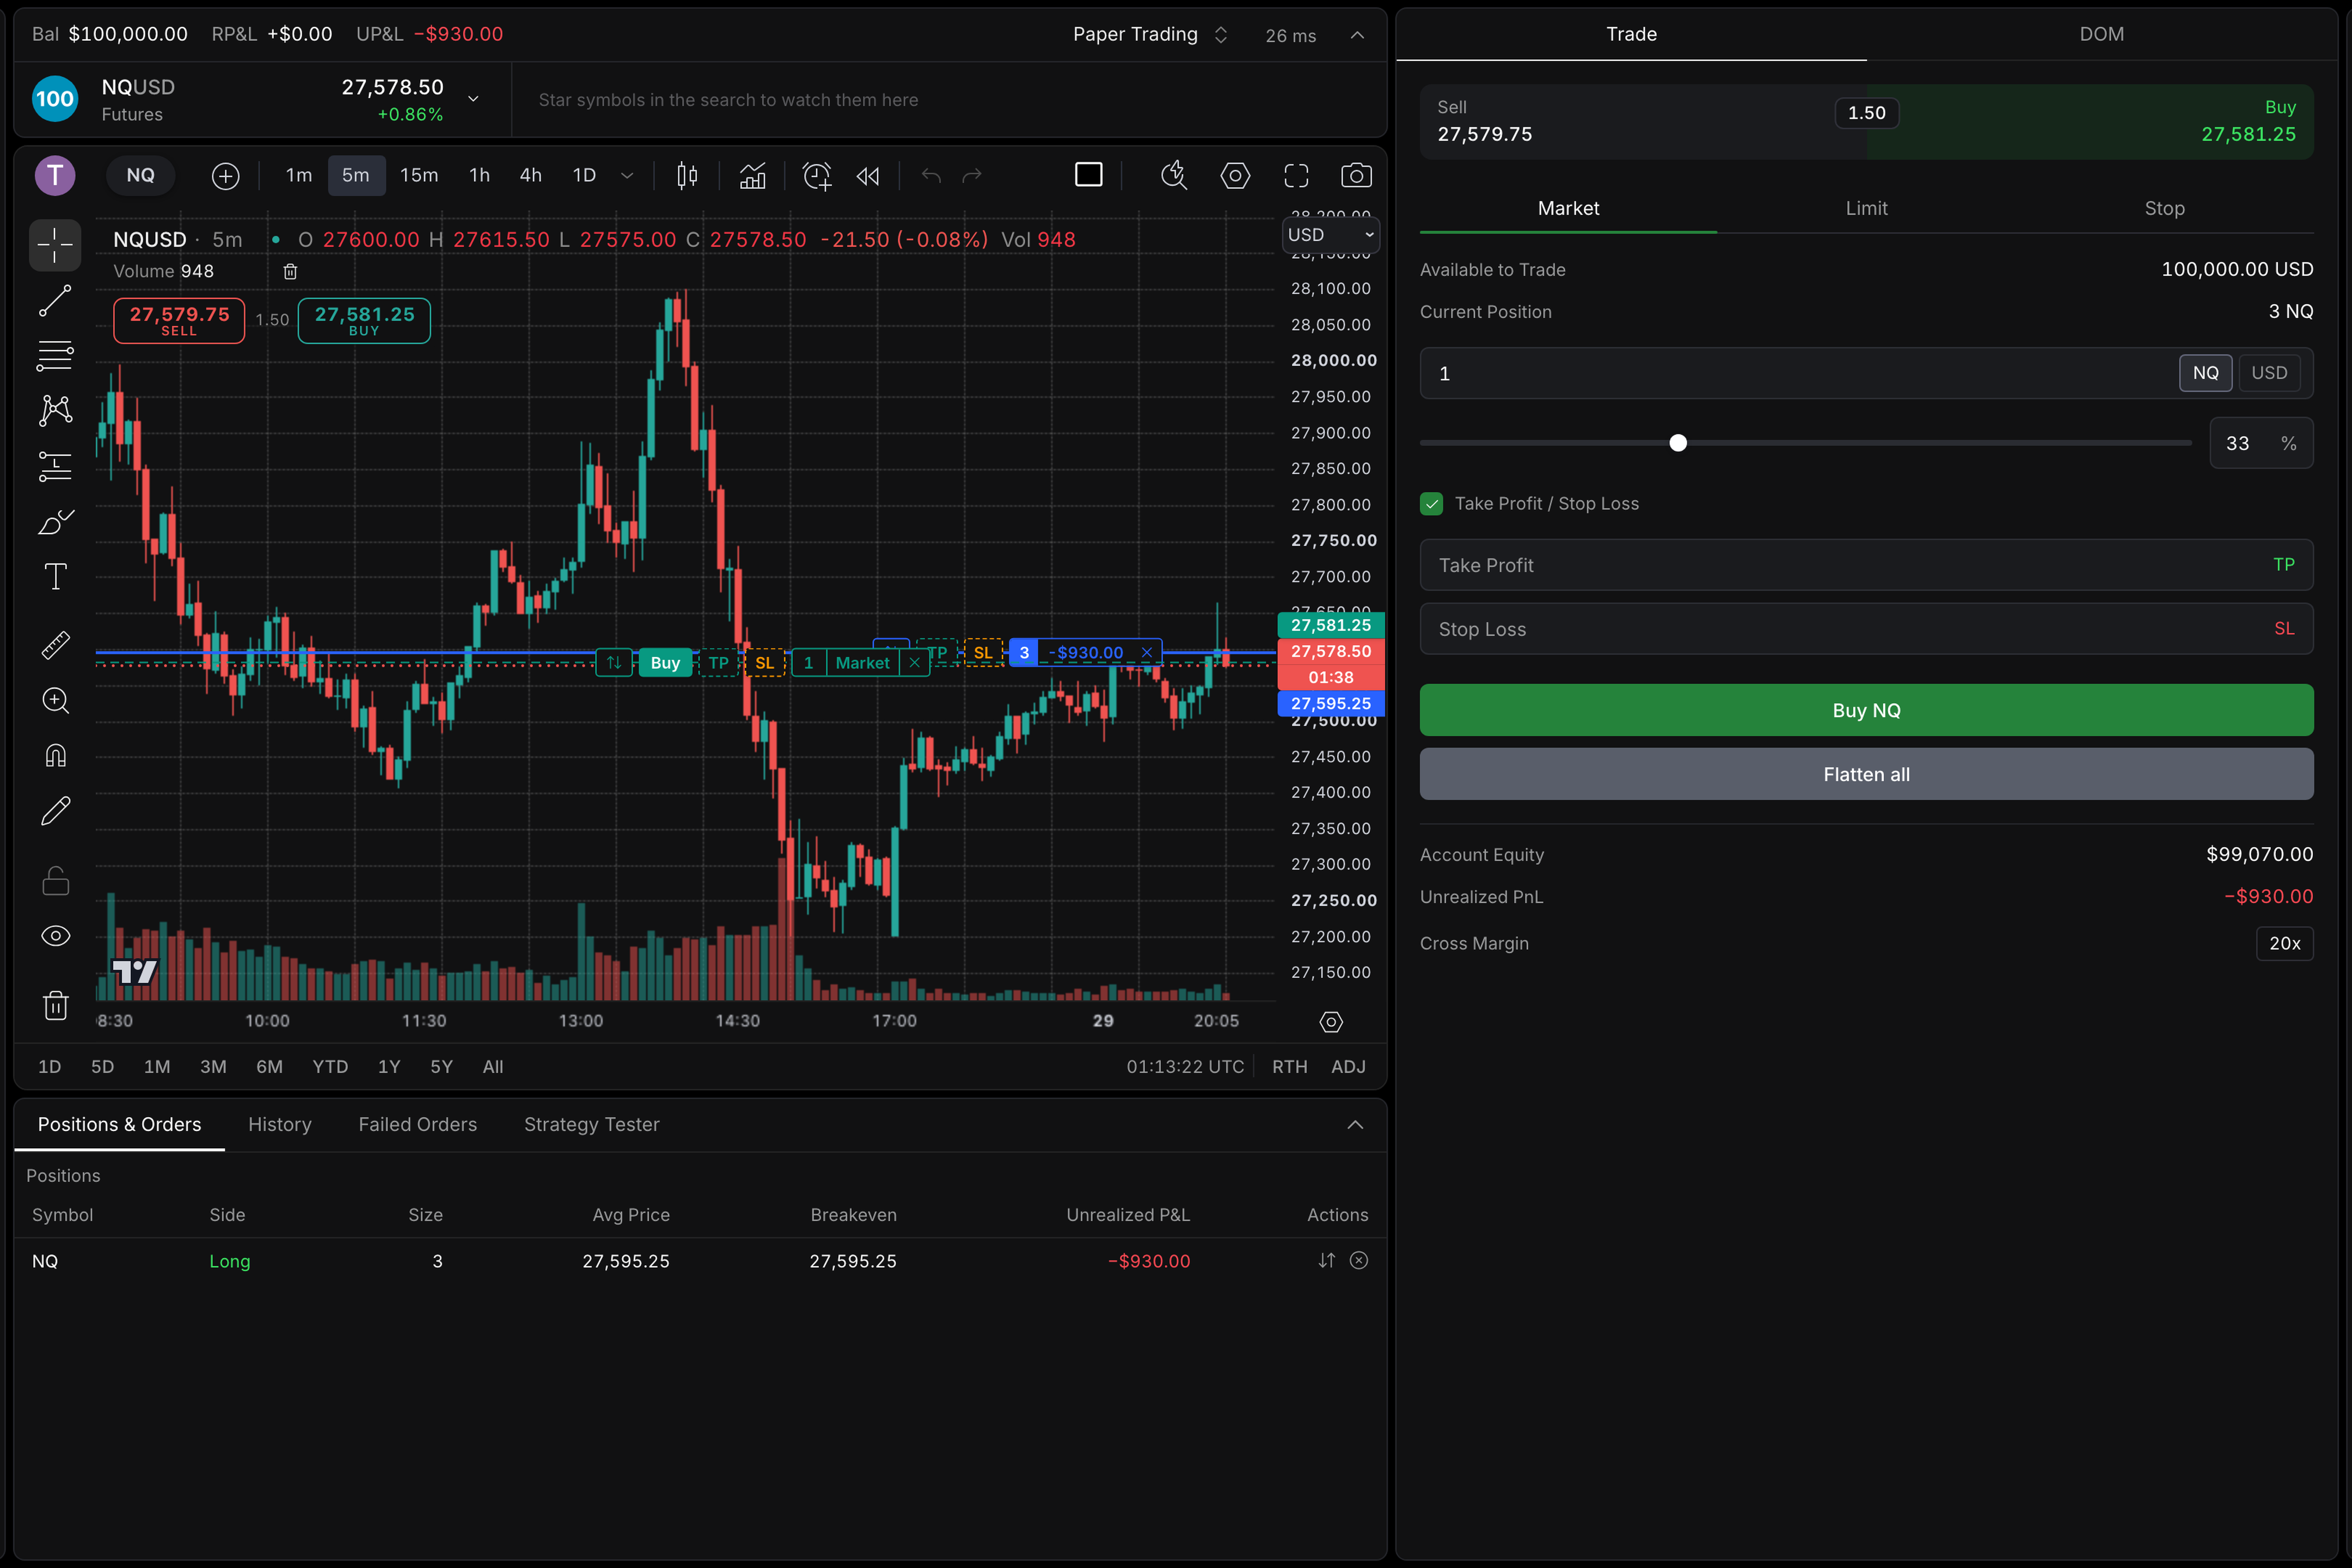Select the trend line drawing tool
2352x1568 pixels.
coord(55,300)
